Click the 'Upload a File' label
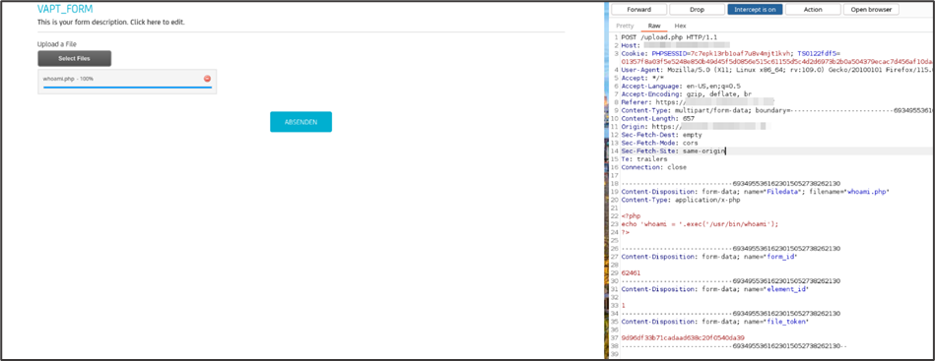 point(56,44)
